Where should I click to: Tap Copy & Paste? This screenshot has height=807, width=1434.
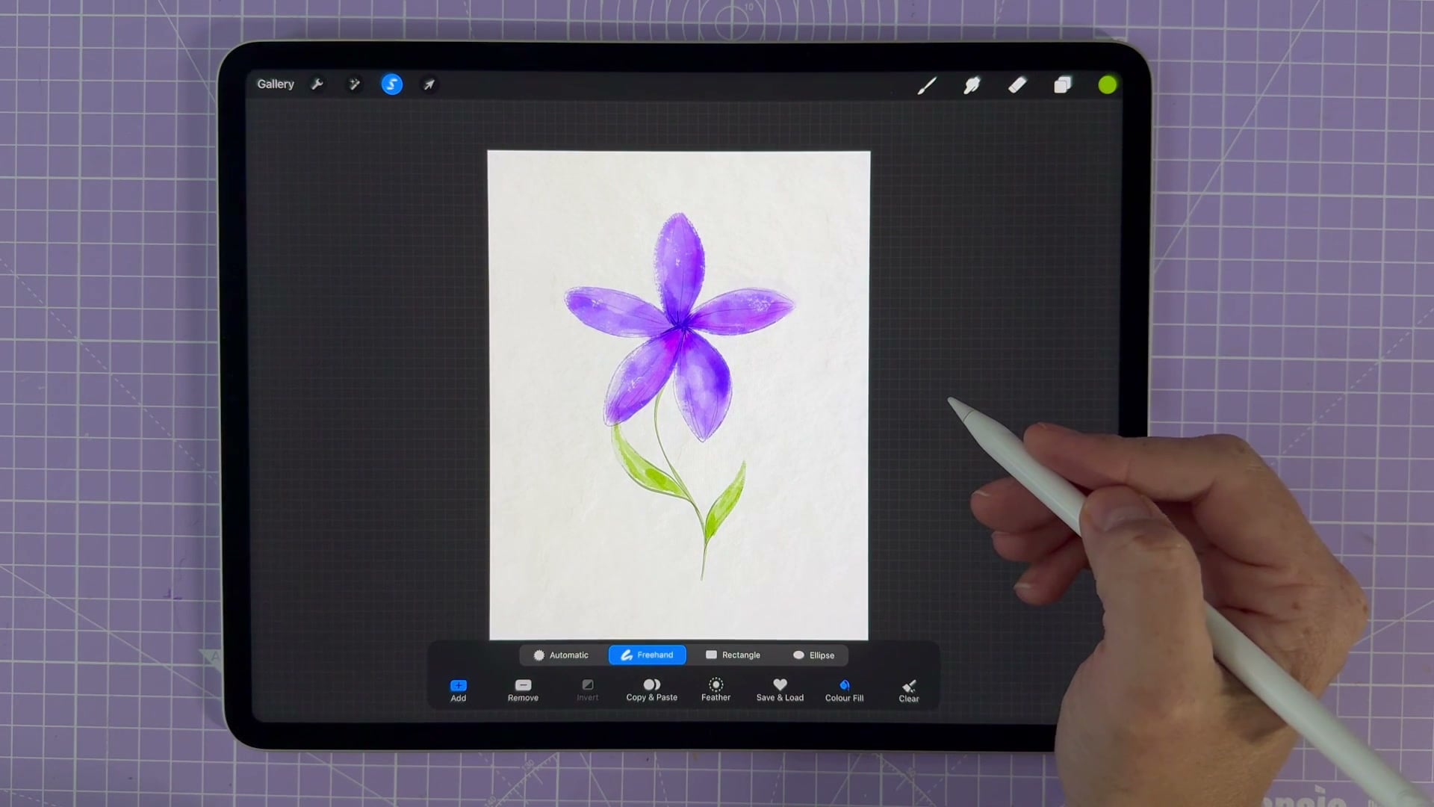(652, 690)
